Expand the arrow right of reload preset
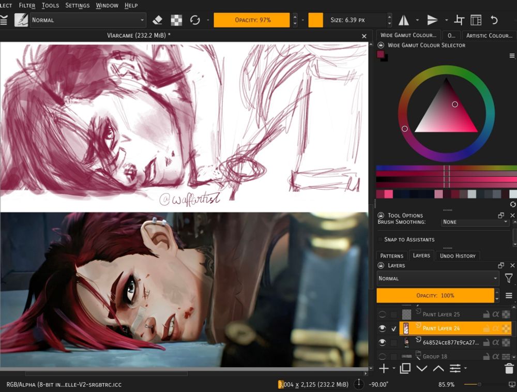Image resolution: width=517 pixels, height=392 pixels. [208, 20]
